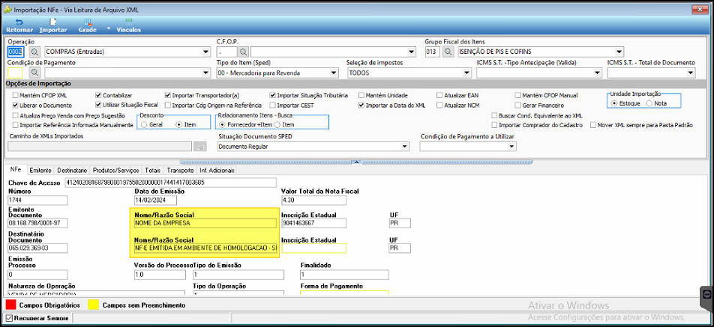This screenshot has width=714, height=327.
Task: Enable Importar CEST checkbox
Action: (x=272, y=105)
